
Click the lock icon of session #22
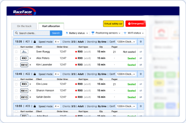[35, 74]
